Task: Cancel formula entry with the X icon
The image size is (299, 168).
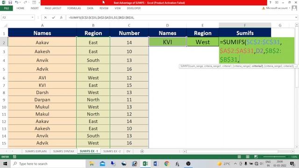Action: 45,18
